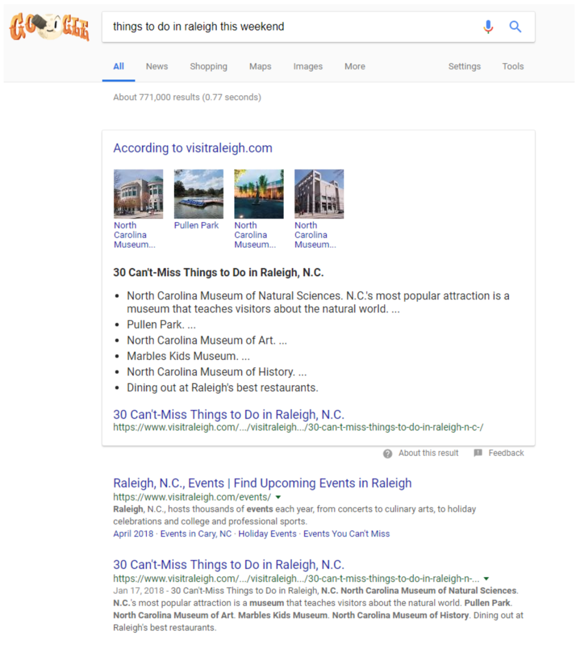
Task: Click the https://www.visitraleigh.com/events/ URL text
Action: [192, 497]
